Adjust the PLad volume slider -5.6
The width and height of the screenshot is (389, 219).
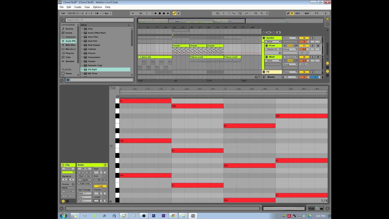pyautogui.click(x=304, y=49)
